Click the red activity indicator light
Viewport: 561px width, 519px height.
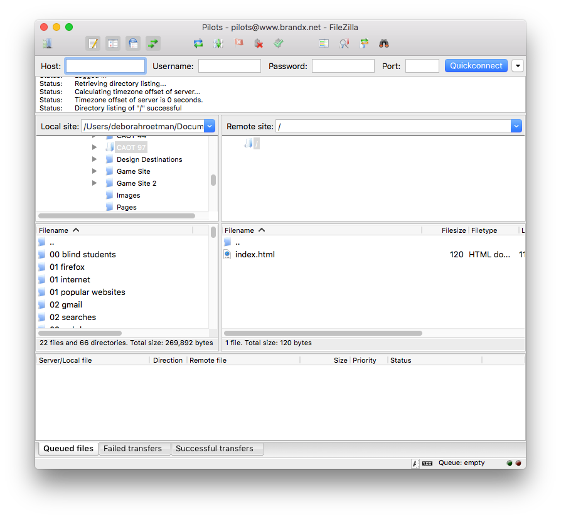point(518,463)
